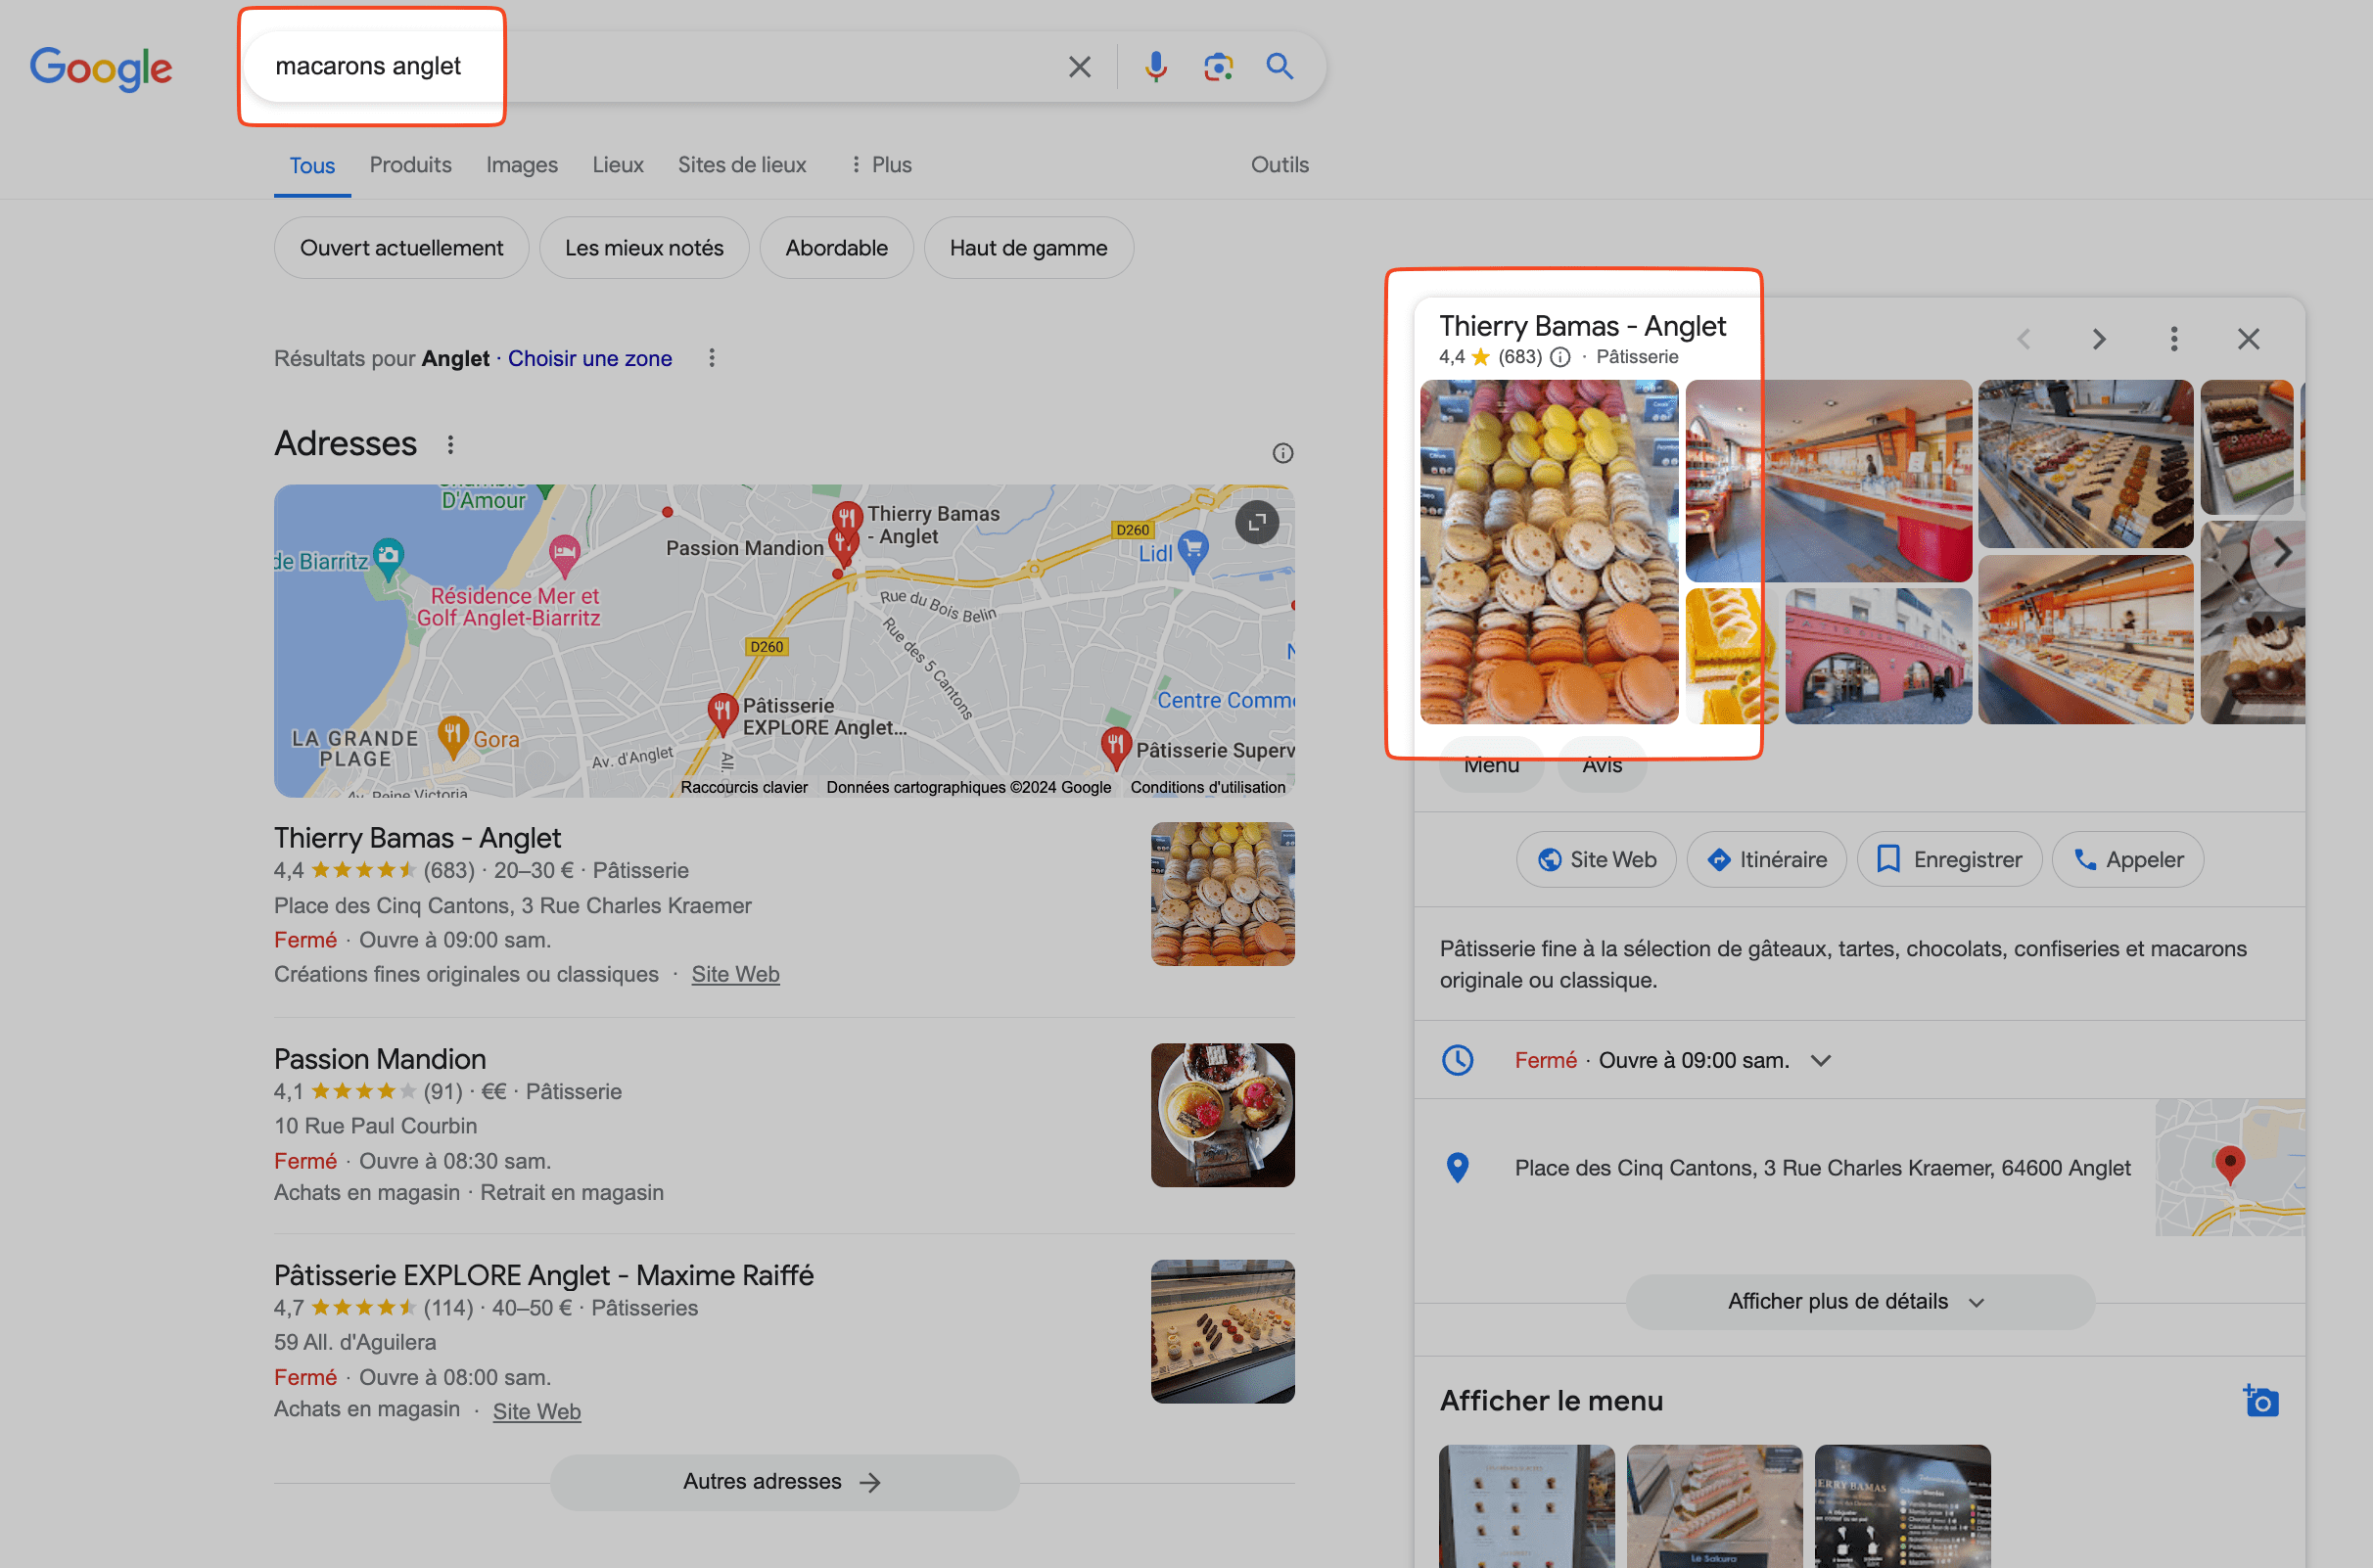Image resolution: width=2373 pixels, height=1568 pixels.
Task: Start voice search with the microphone icon
Action: click(x=1155, y=67)
